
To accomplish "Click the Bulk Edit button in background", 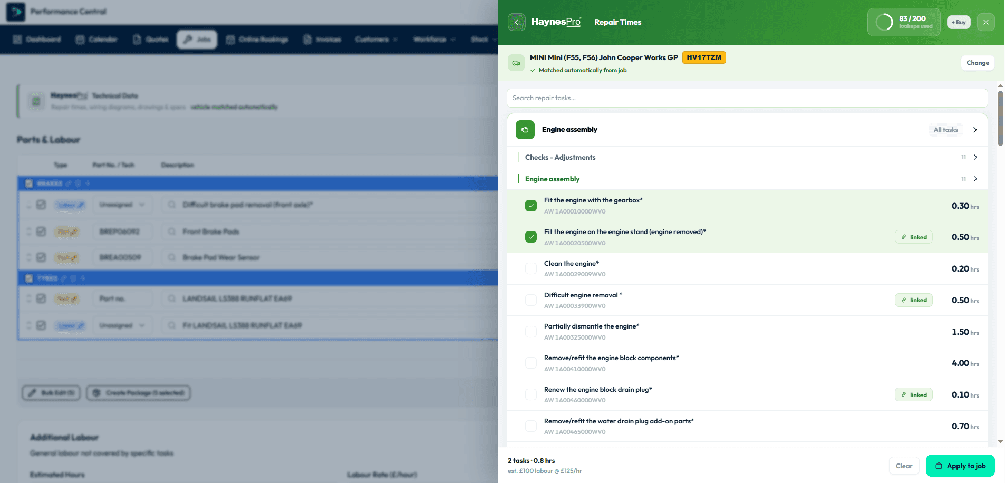I will coord(51,393).
